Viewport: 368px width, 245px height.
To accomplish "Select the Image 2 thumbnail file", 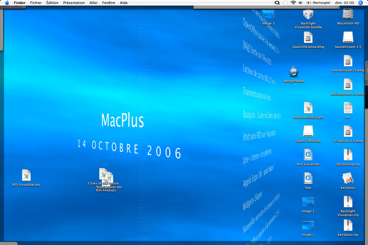I will (x=308, y=226).
